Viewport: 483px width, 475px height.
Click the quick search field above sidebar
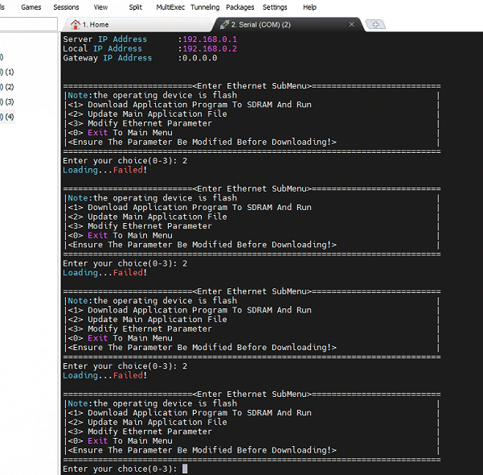click(x=28, y=25)
